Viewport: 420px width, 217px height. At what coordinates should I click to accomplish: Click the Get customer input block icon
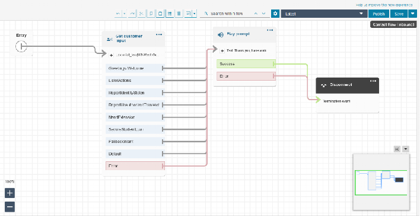tap(109, 39)
